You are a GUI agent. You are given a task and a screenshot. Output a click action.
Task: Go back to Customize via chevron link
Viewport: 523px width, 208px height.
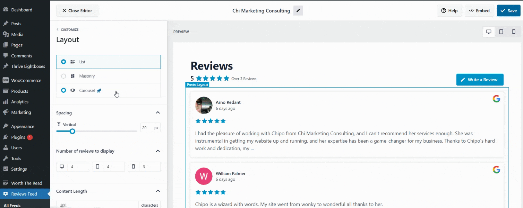(x=68, y=29)
